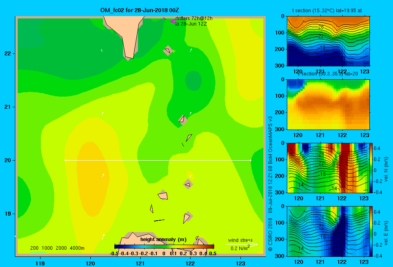Click the longitude 119 label under main map

(x=40, y=263)
